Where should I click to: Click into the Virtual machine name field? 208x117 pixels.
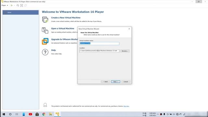click(x=99, y=44)
